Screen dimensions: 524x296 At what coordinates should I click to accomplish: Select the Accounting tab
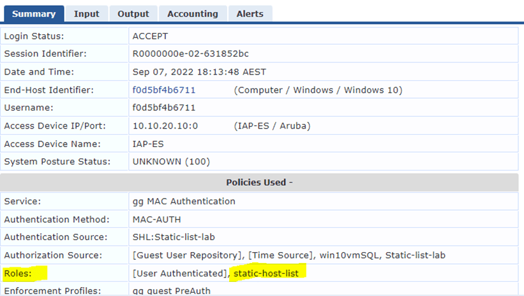pos(192,13)
